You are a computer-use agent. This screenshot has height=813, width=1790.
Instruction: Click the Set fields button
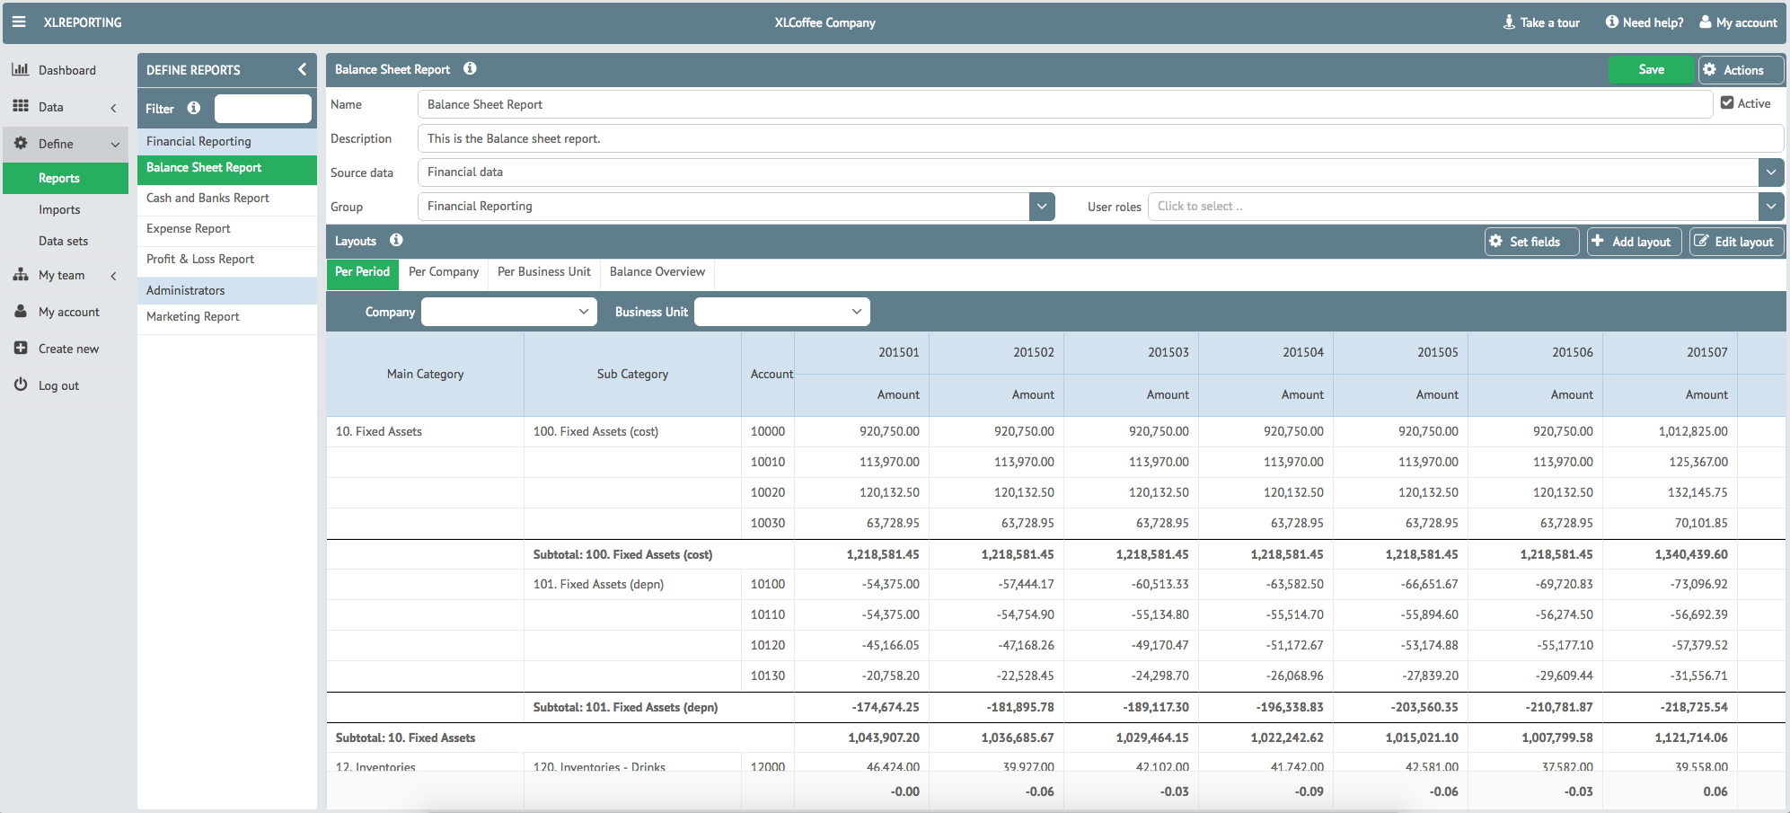(x=1531, y=241)
